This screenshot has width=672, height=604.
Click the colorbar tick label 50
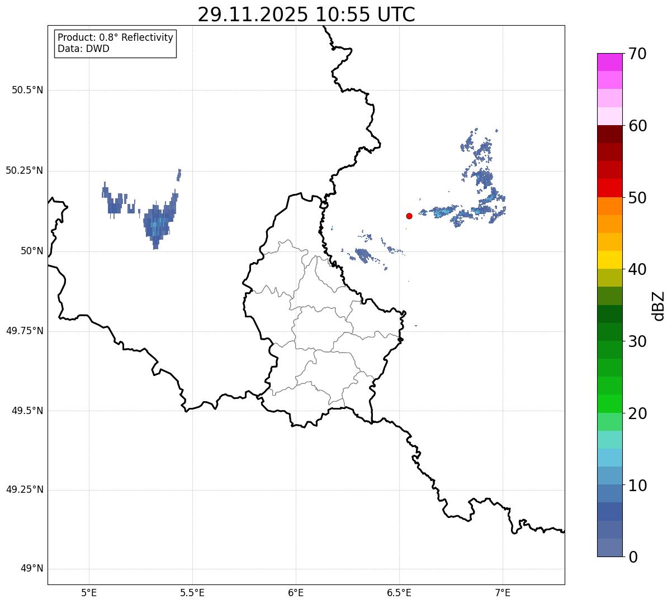tap(637, 198)
